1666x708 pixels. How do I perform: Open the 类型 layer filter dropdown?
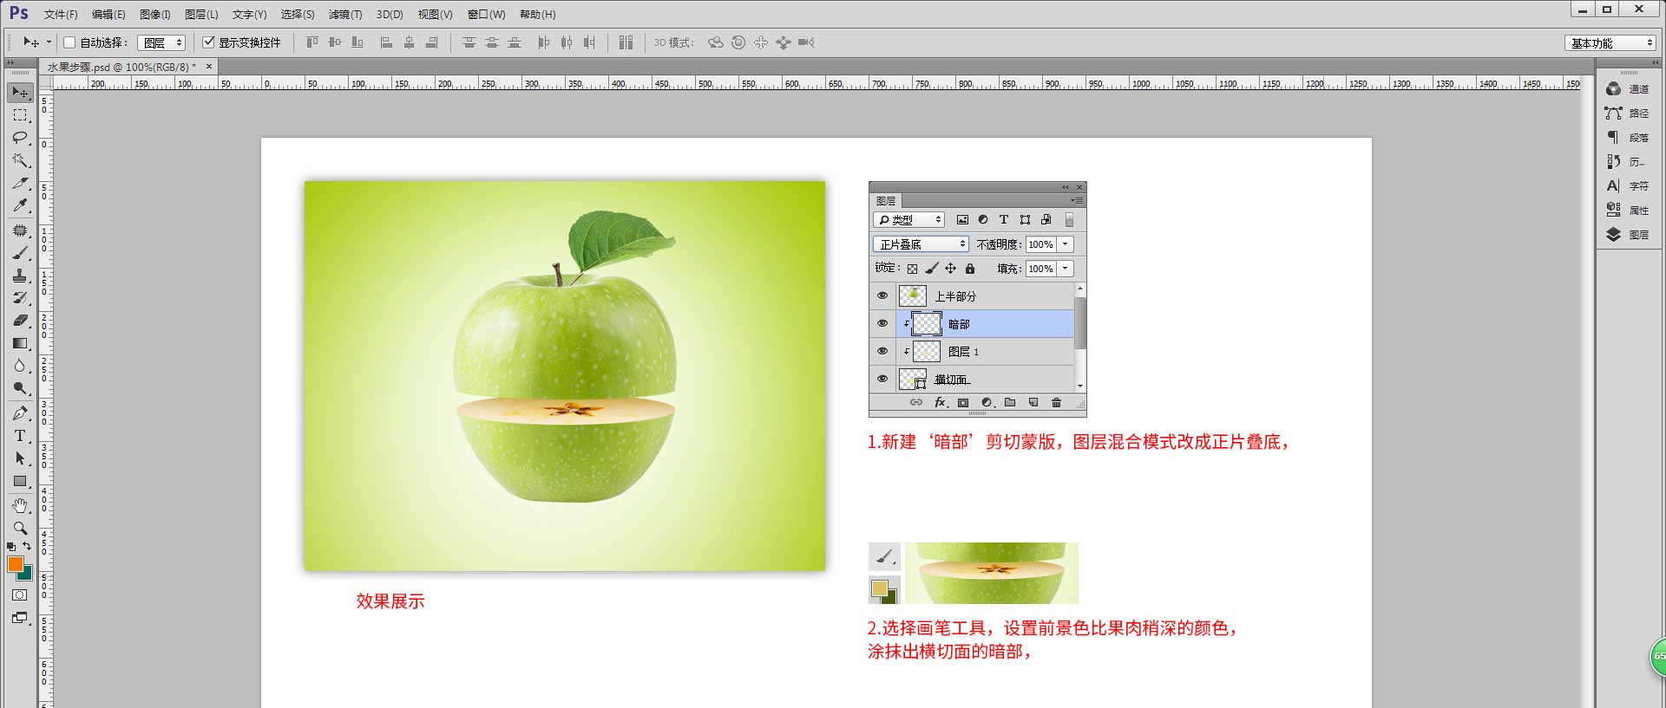(x=908, y=220)
